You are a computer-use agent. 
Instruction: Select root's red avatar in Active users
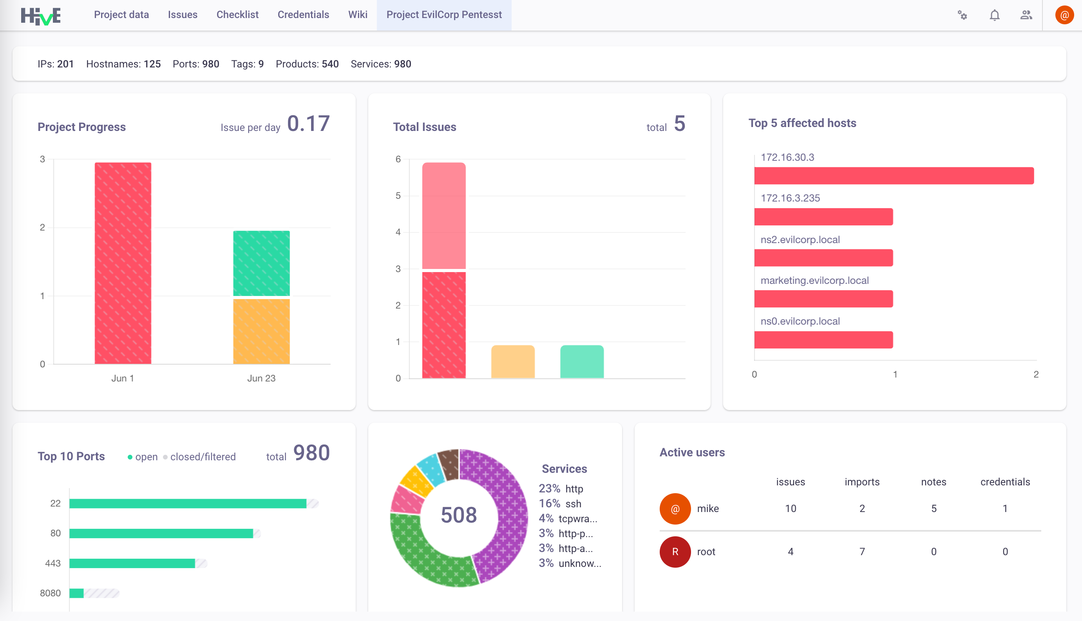point(675,552)
